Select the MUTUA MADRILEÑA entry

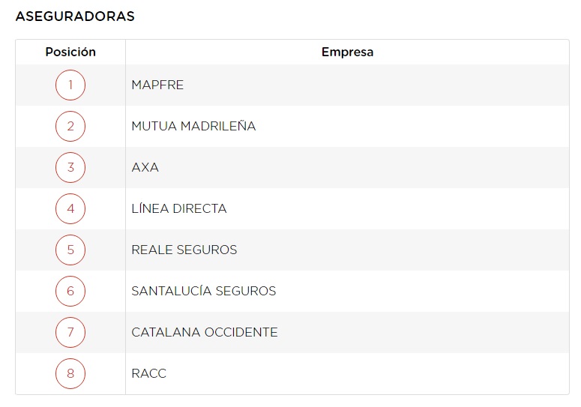click(x=193, y=126)
